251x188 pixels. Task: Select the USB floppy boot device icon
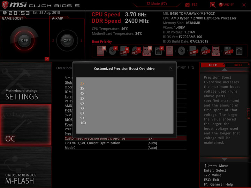(x=227, y=51)
